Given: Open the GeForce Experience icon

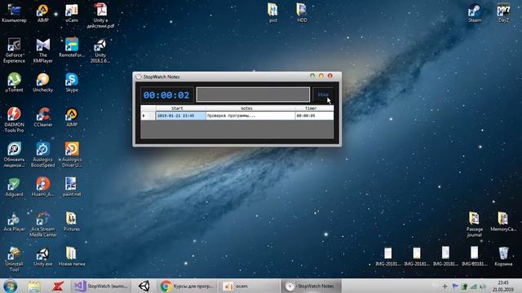Looking at the screenshot, I should point(14,50).
